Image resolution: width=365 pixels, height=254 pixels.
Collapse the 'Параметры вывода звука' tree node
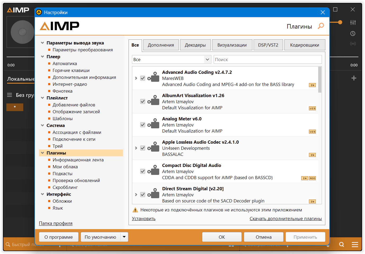[x=42, y=43]
